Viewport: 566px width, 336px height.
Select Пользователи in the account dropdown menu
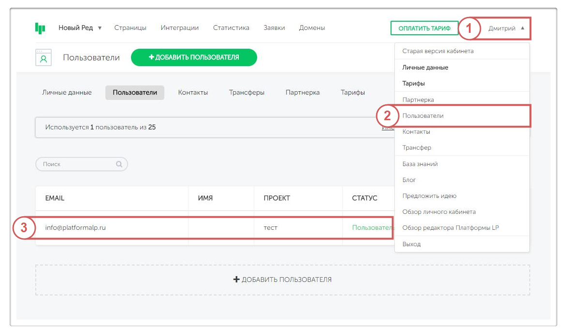coord(423,116)
